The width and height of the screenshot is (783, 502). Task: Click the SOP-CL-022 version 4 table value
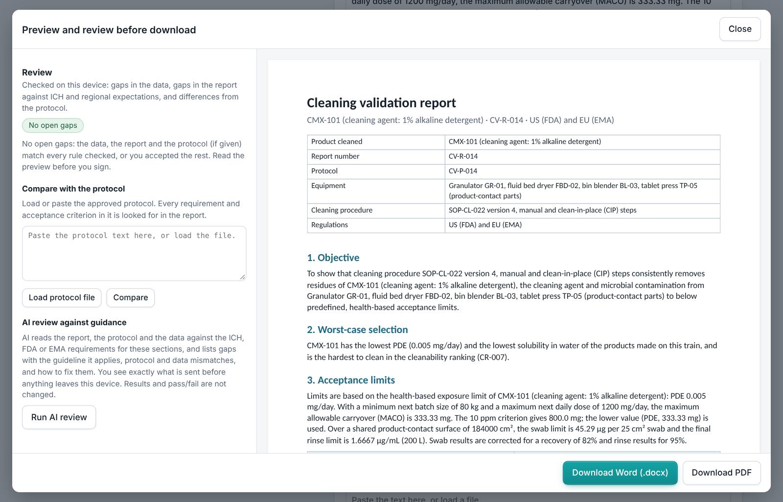(x=582, y=211)
